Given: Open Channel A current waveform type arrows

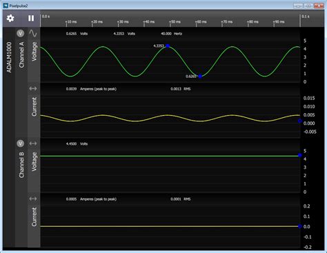Looking at the screenshot, I should (33, 88).
